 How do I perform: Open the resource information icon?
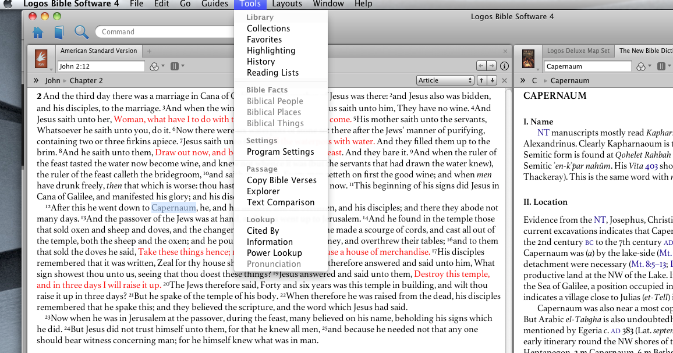504,66
